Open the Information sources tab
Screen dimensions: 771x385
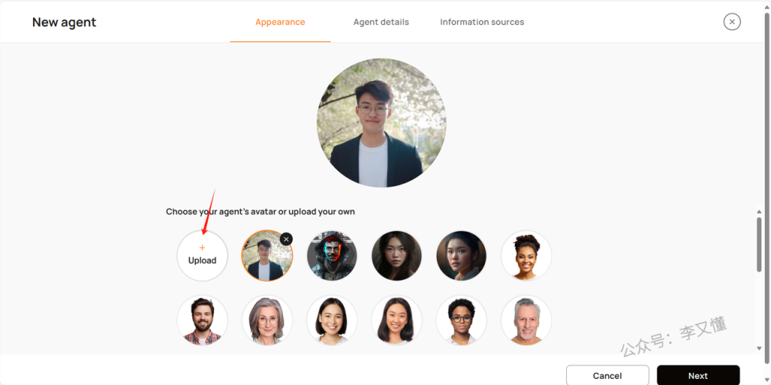[x=482, y=22]
